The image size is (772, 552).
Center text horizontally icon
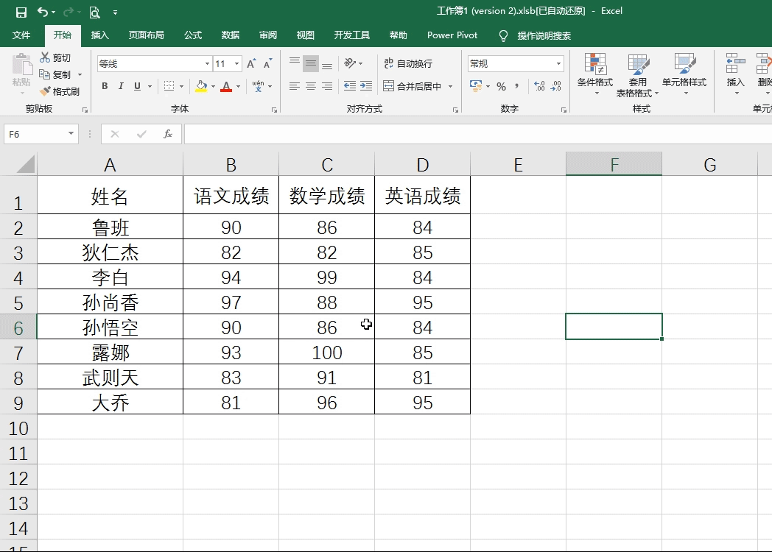pos(311,86)
